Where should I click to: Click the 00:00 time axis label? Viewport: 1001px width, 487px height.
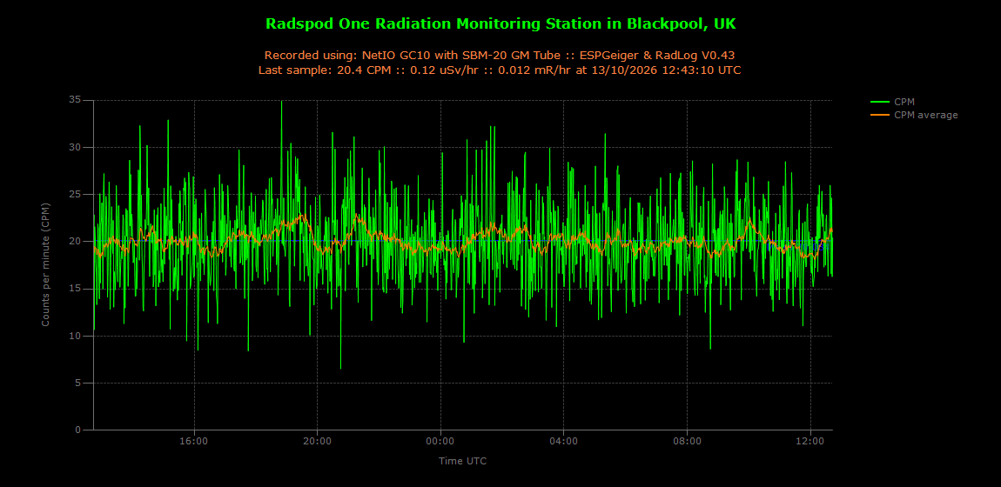tap(440, 441)
